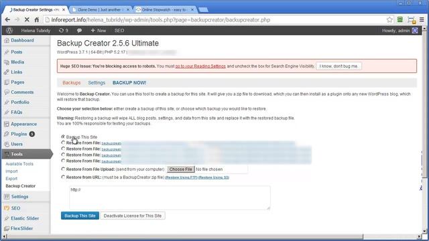429x241 pixels.
Task: Select the second Restore From File radio
Action: [63, 149]
